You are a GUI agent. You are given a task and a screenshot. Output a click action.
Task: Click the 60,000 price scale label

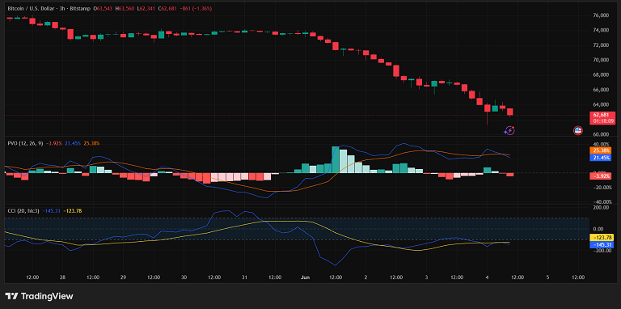pos(602,134)
